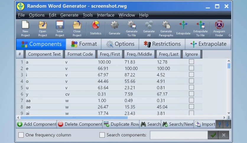The width and height of the screenshot is (247, 143).
Task: Click the vertical scrollbar down arrow
Action: click(x=229, y=113)
